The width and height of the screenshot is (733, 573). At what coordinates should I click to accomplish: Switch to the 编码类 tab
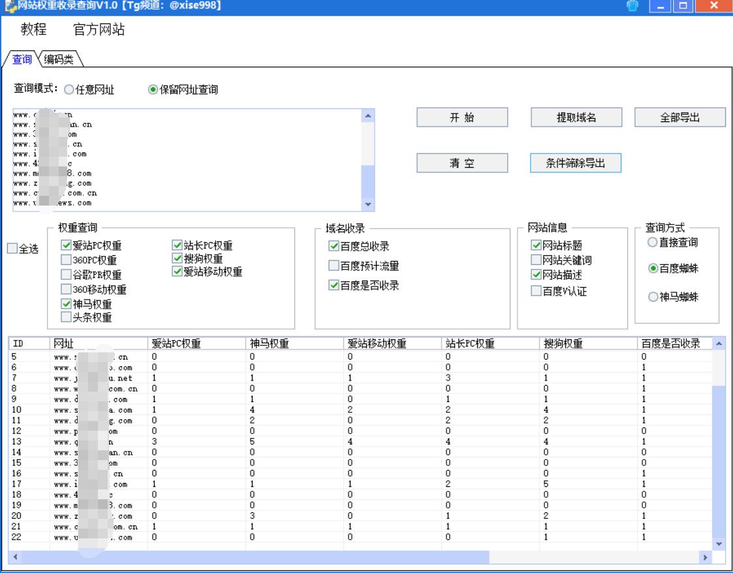pyautogui.click(x=59, y=59)
